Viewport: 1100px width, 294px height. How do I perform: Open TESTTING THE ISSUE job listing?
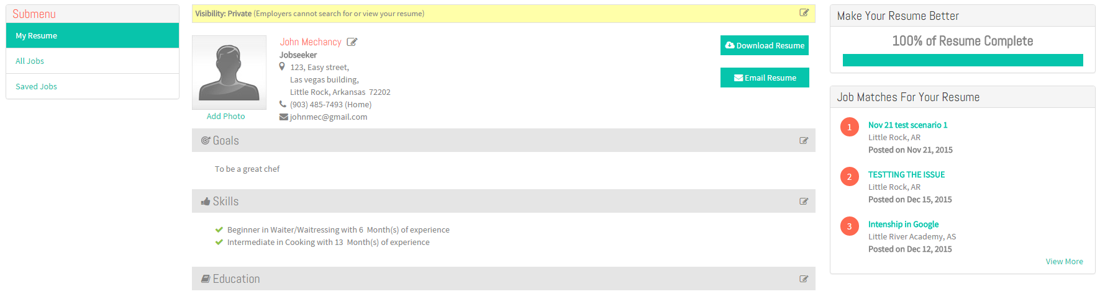click(x=906, y=174)
